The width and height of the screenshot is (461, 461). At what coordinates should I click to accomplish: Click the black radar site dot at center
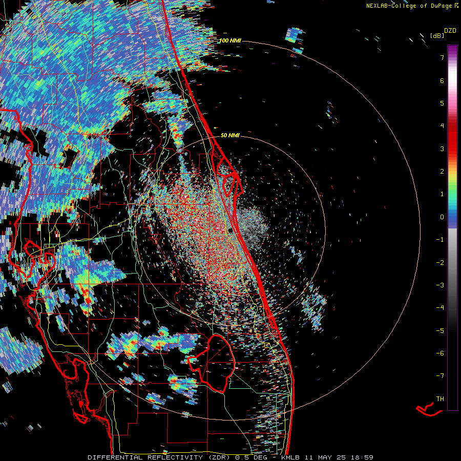tap(230, 230)
